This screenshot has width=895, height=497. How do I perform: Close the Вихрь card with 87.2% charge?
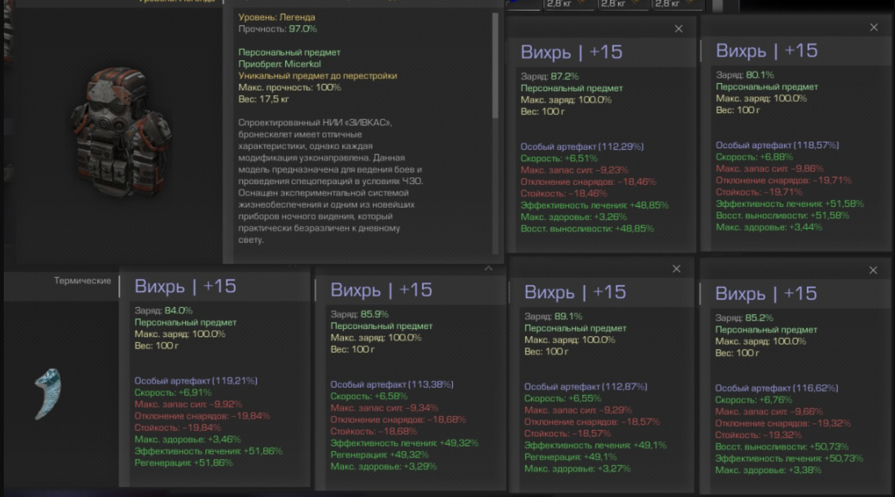(x=679, y=29)
